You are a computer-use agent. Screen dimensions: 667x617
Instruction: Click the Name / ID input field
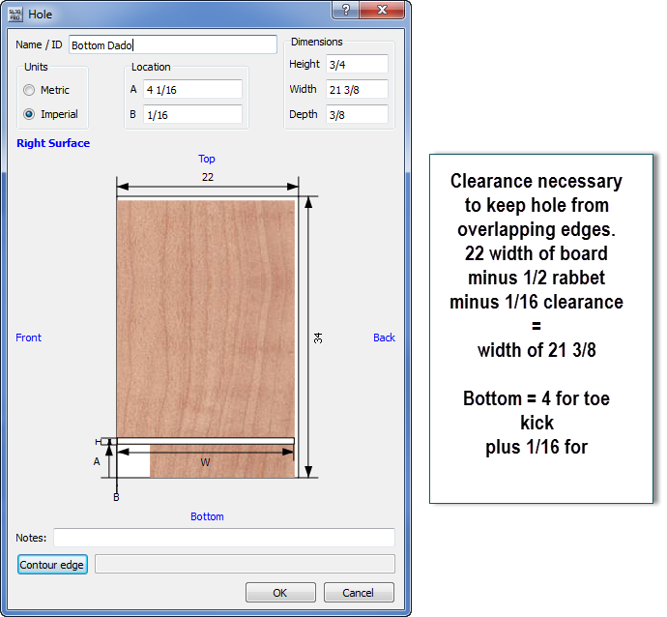coord(173,44)
